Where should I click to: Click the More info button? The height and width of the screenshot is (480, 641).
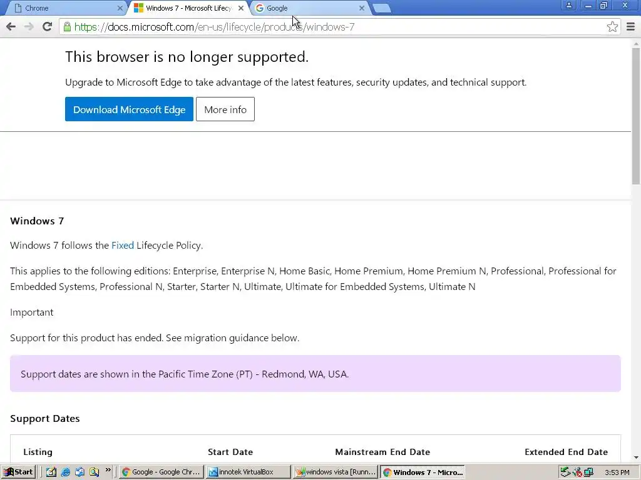click(225, 109)
